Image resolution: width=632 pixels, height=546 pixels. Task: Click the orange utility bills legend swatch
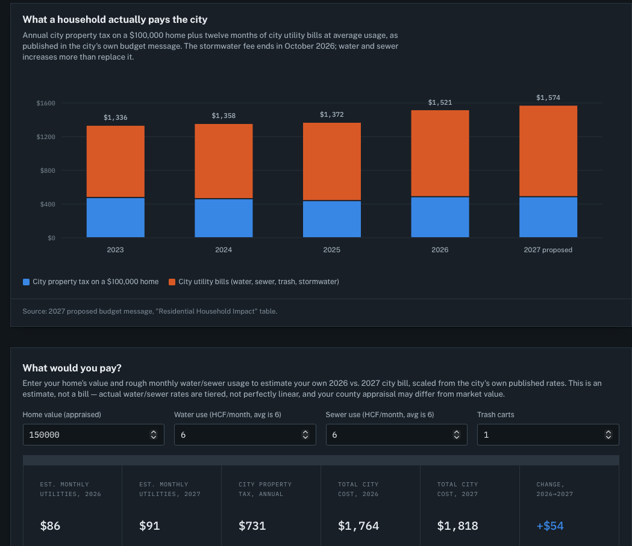(x=172, y=282)
